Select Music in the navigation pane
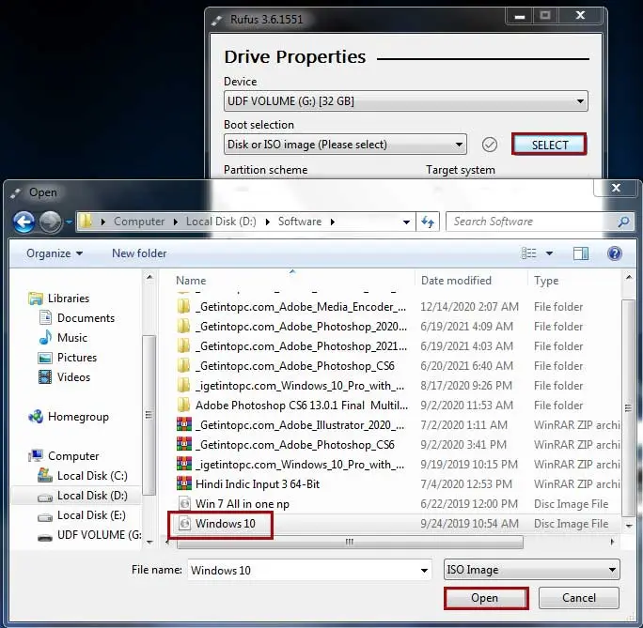This screenshot has width=643, height=628. pos(72,338)
